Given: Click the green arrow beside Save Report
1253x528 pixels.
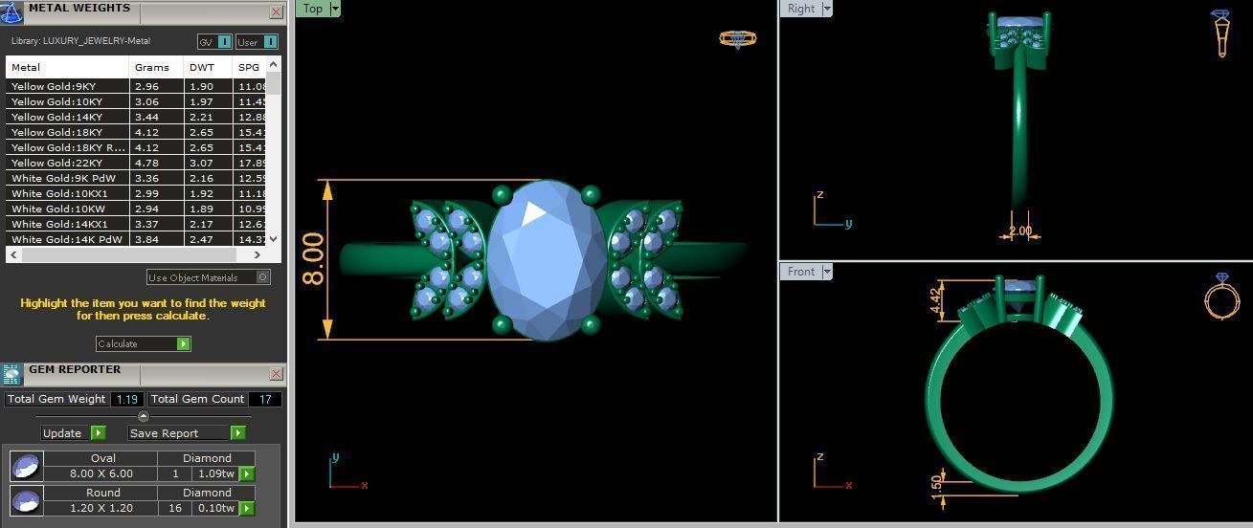Looking at the screenshot, I should point(237,433).
